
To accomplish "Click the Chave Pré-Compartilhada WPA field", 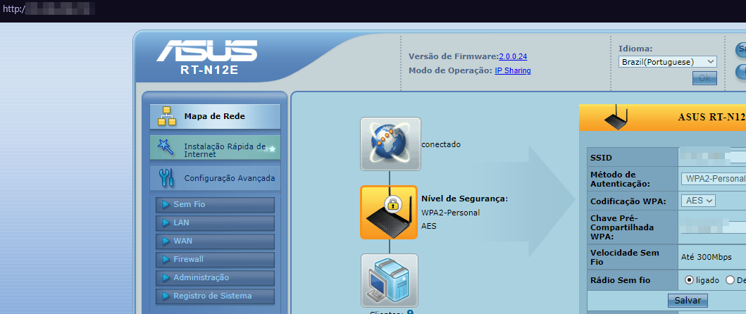I will [714, 227].
